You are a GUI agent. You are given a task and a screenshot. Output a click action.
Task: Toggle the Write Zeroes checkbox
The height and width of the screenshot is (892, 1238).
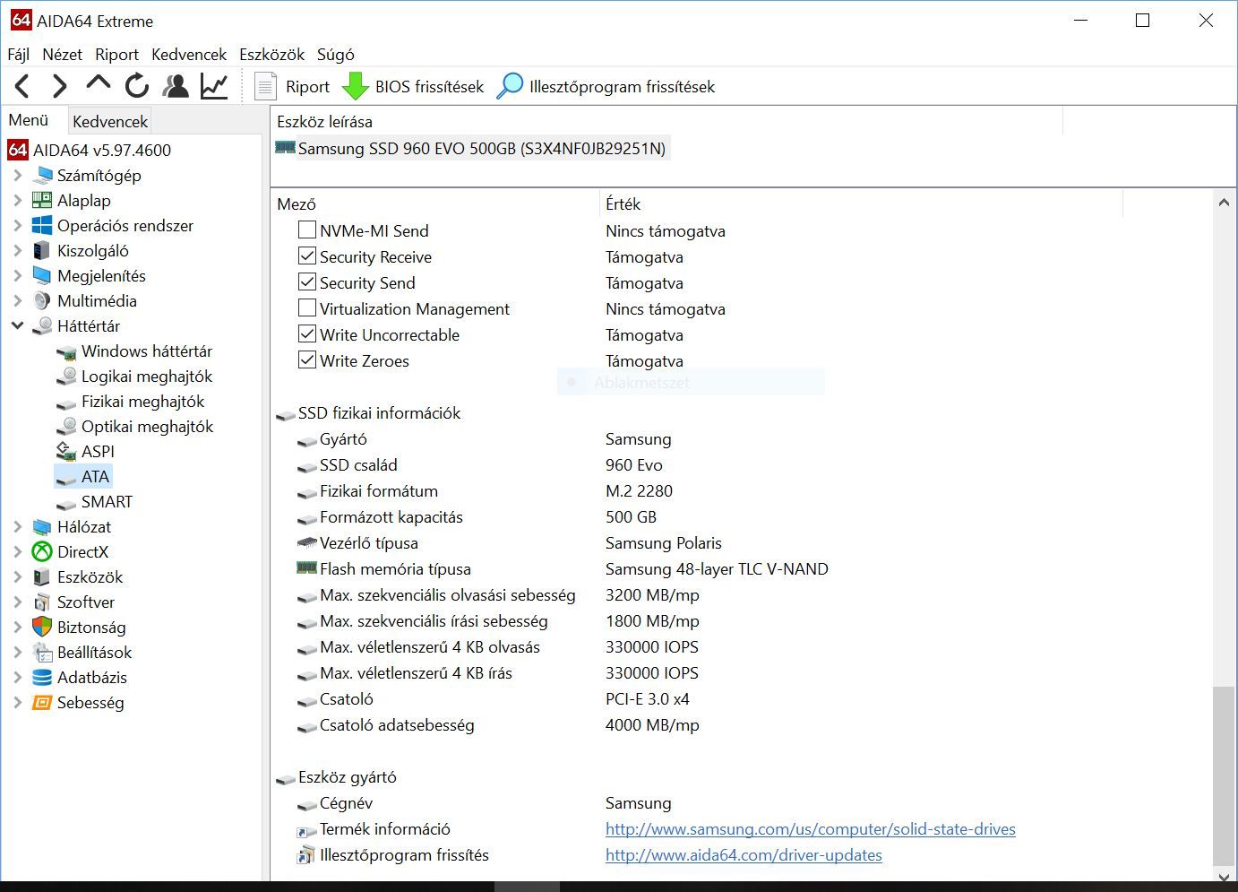tap(307, 359)
